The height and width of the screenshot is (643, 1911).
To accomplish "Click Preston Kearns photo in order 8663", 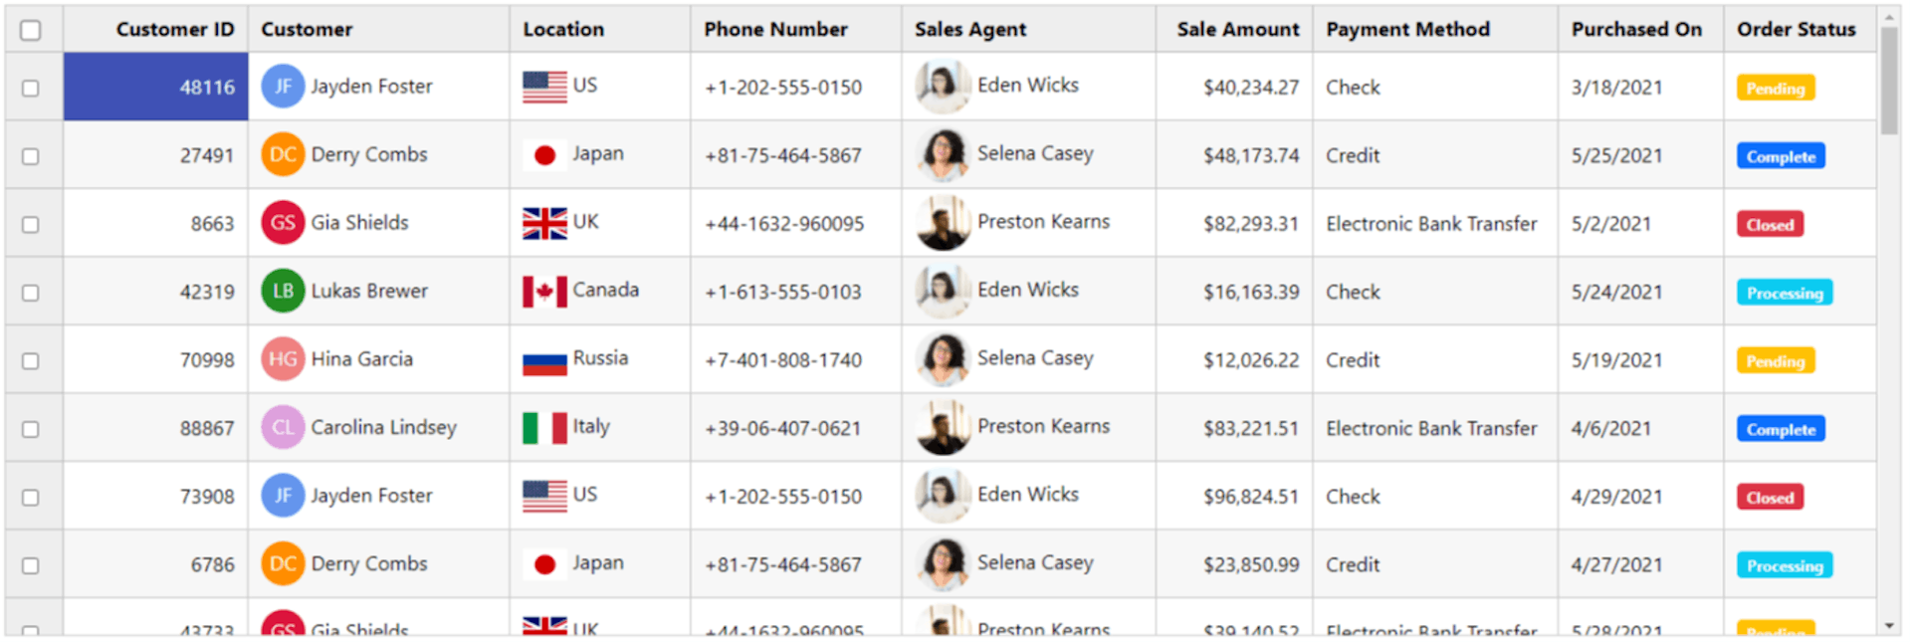I will pyautogui.click(x=943, y=223).
